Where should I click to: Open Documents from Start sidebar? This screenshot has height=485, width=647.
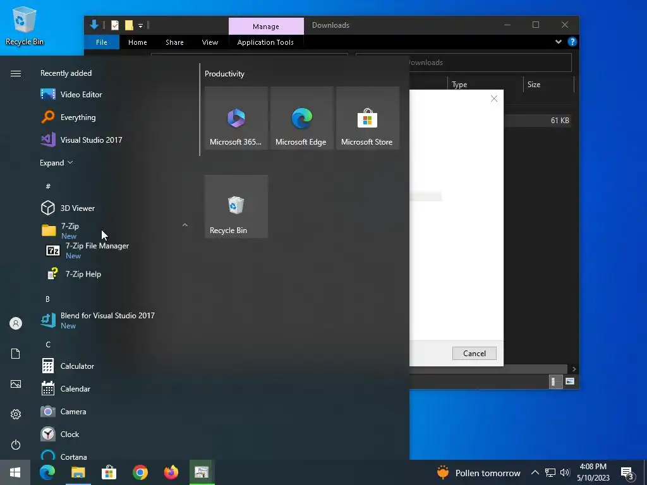(x=16, y=354)
